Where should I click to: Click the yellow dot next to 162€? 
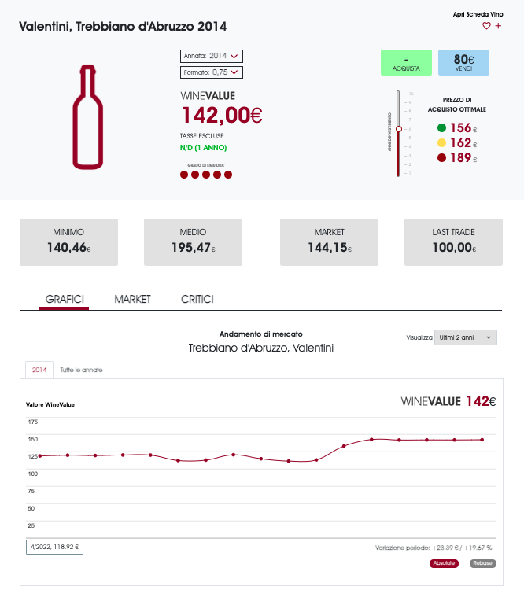[x=441, y=143]
